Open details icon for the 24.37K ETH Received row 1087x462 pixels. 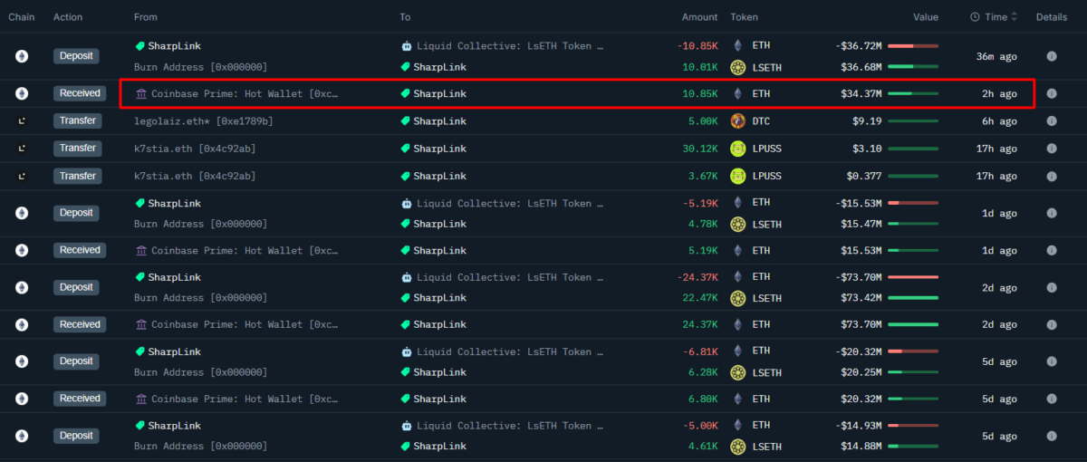coord(1052,324)
